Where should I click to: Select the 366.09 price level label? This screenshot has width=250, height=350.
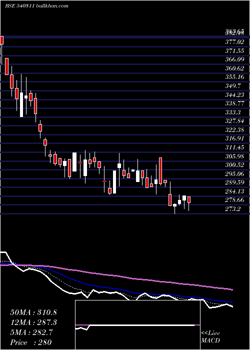(x=234, y=59)
